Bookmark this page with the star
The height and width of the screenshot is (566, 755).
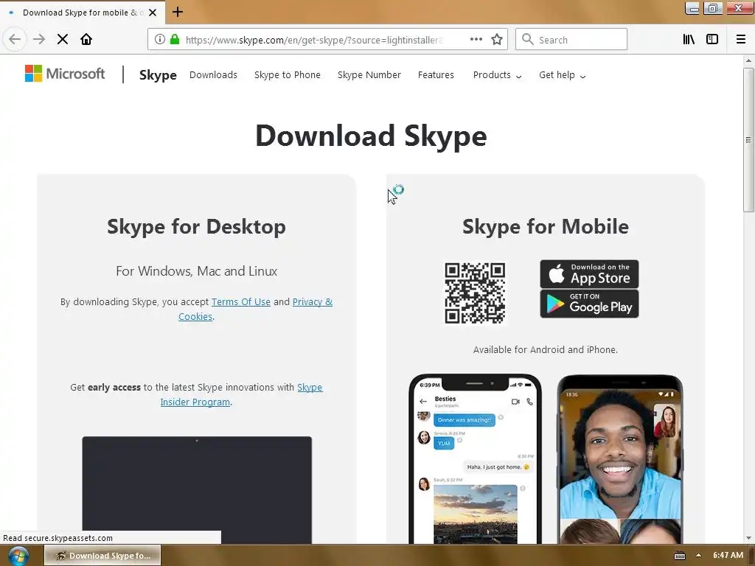point(497,40)
